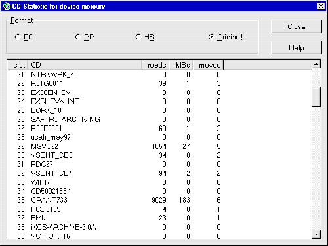Select the Original format radio button
Viewport: 328px width, 246px height.
[225, 37]
